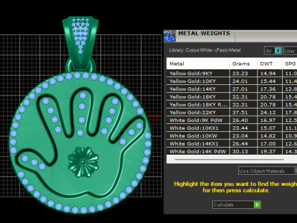Select the Yellow Gold:18KY row
The height and width of the screenshot is (223, 297).
(x=231, y=97)
